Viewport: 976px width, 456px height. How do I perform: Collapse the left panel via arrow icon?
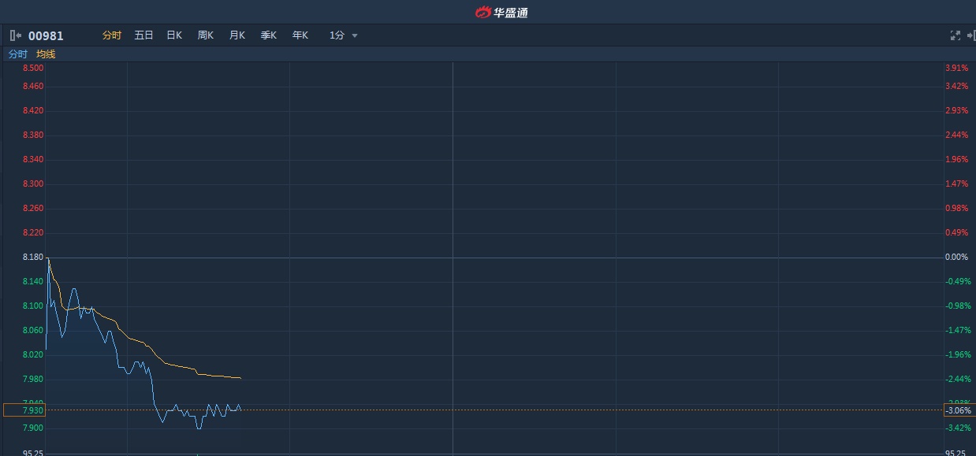[15, 35]
